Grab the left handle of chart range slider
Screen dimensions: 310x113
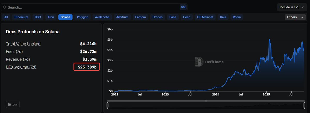(108, 106)
